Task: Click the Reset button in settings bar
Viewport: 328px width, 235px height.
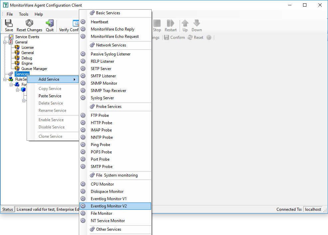Action: [195, 38]
